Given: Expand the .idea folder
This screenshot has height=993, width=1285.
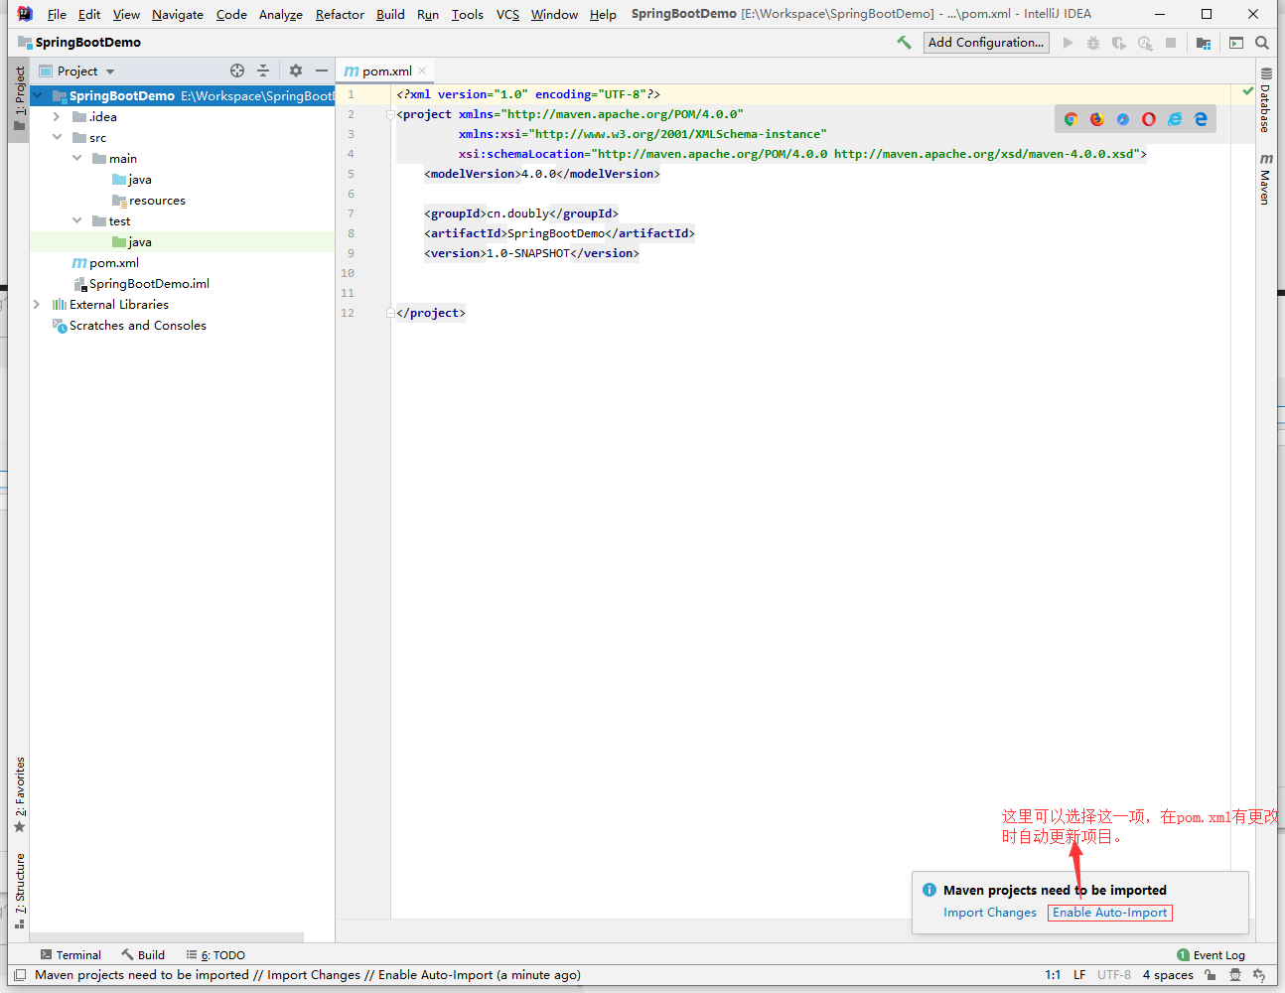Looking at the screenshot, I should coord(57,116).
